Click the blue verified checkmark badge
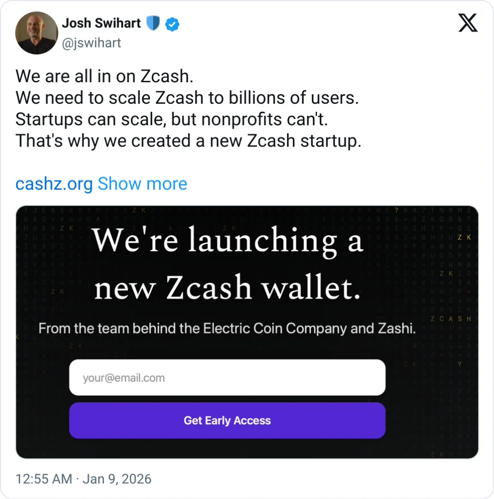This screenshot has height=499, width=494. tap(172, 24)
